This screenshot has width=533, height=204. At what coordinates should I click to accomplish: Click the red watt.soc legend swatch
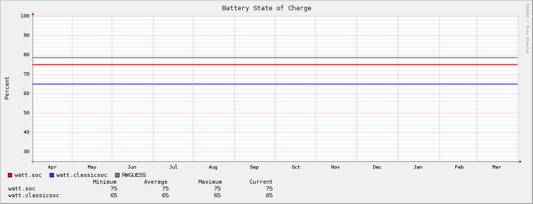[x=10, y=175]
